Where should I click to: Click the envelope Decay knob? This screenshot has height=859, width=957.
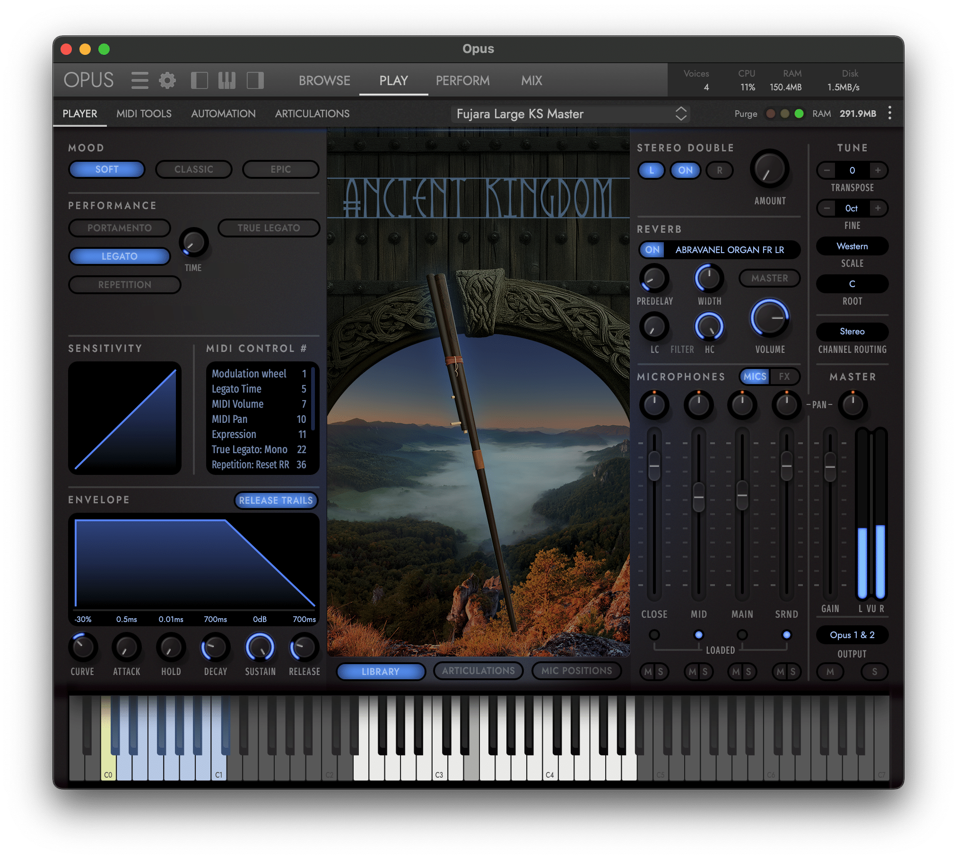215,647
